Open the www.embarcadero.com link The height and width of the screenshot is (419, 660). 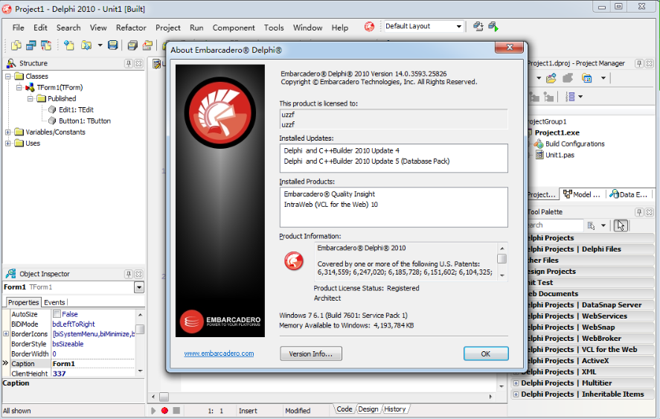point(219,354)
